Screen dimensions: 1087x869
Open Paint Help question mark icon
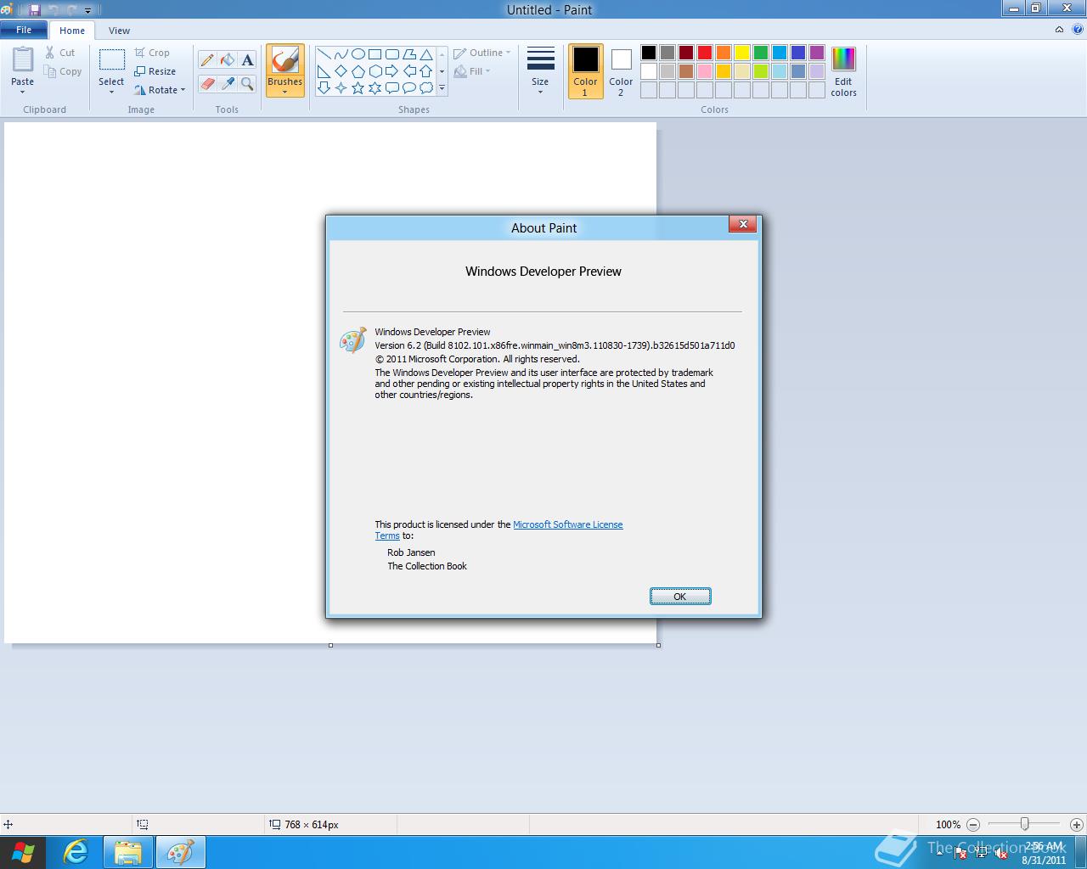coord(1077,30)
